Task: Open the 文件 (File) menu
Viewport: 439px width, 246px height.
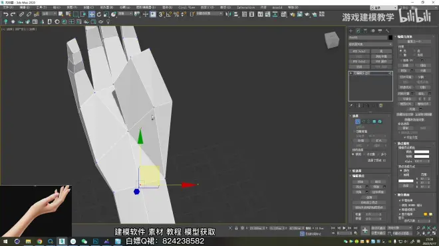Action: click(x=8, y=7)
